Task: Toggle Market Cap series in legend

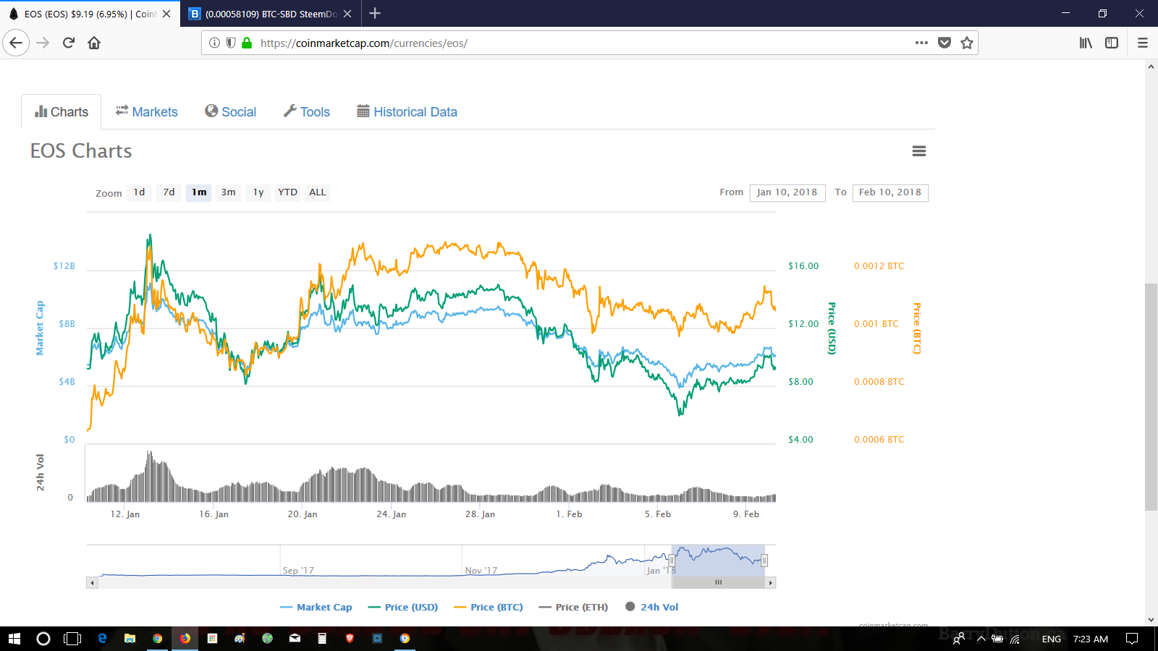Action: pyautogui.click(x=316, y=608)
